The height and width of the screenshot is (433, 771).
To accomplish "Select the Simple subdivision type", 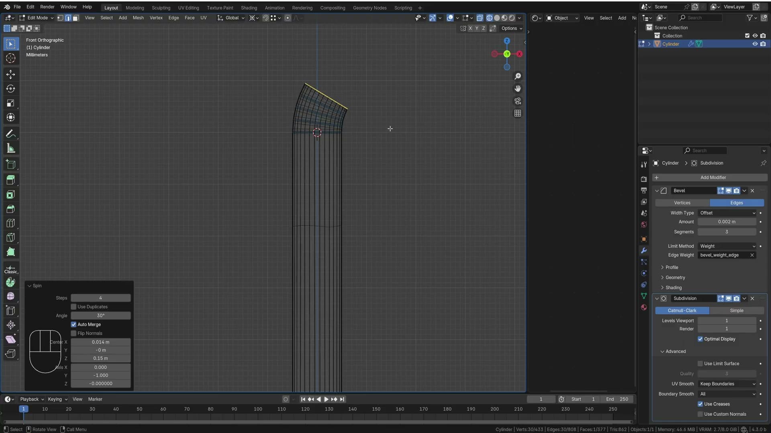I will [x=736, y=311].
